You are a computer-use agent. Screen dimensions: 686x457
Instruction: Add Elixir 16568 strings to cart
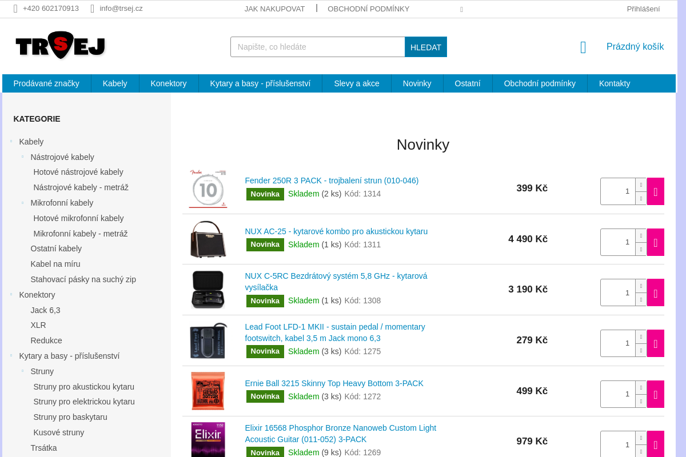656,444
